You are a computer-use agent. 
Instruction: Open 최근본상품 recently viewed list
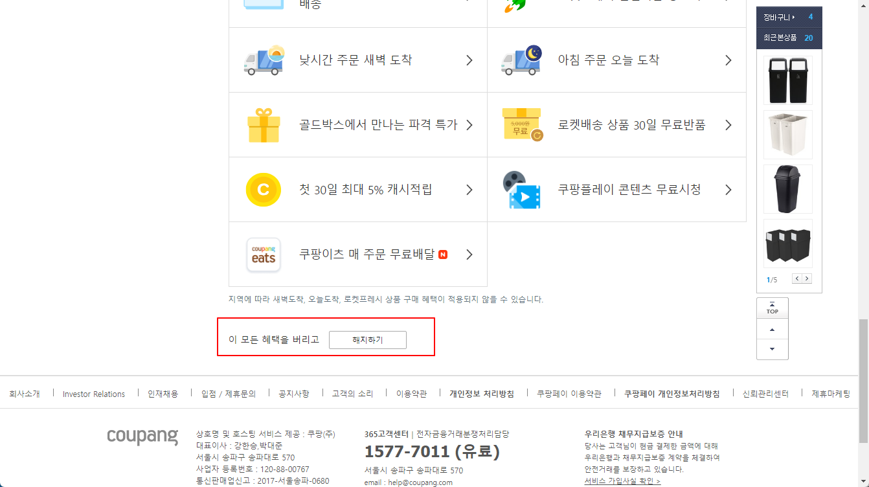[789, 38]
